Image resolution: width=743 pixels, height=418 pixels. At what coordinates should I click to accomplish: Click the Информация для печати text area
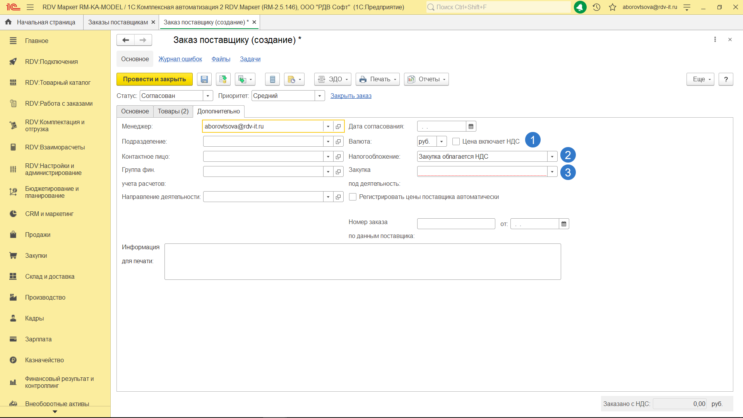click(362, 262)
